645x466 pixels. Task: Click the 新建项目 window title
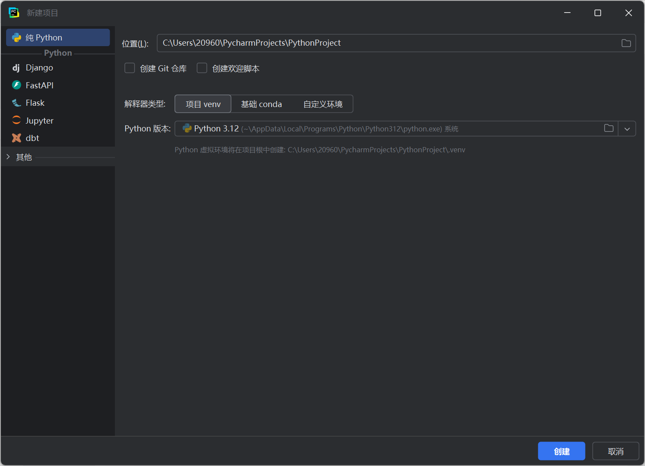[43, 13]
